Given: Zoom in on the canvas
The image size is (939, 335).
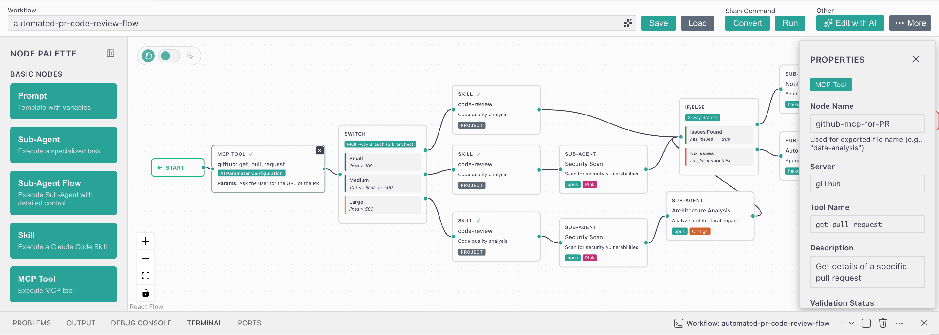Looking at the screenshot, I should click(x=145, y=242).
